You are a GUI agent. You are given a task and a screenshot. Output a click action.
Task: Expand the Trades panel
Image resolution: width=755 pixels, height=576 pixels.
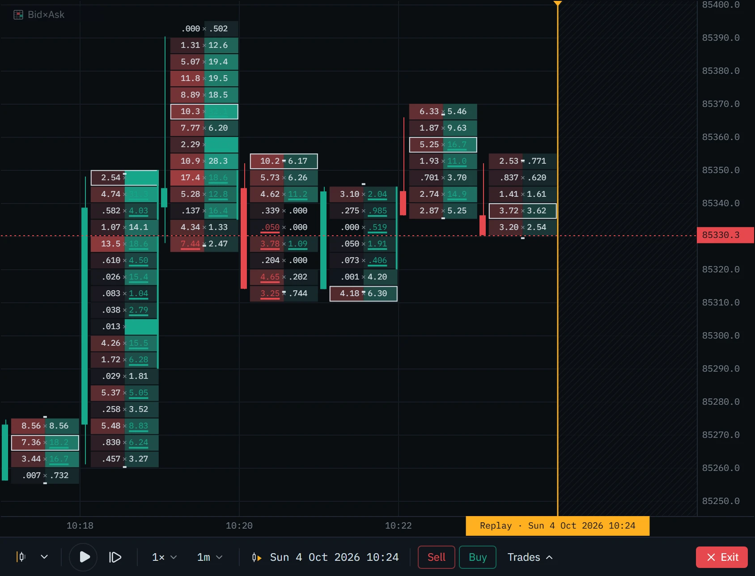[x=530, y=557]
